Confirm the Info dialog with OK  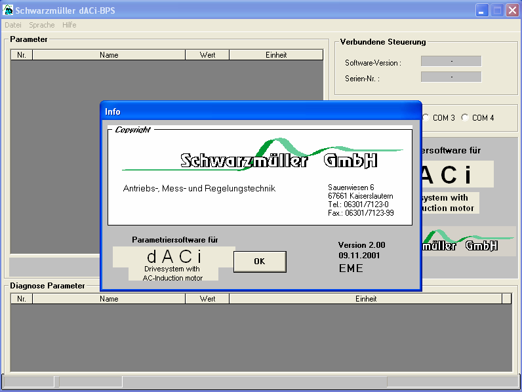[260, 262]
